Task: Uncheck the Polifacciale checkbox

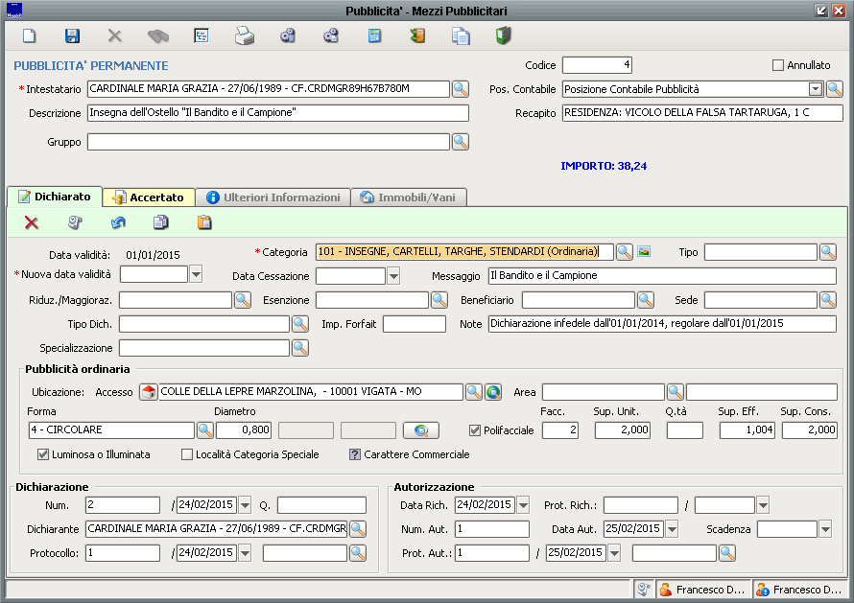Action: [475, 430]
